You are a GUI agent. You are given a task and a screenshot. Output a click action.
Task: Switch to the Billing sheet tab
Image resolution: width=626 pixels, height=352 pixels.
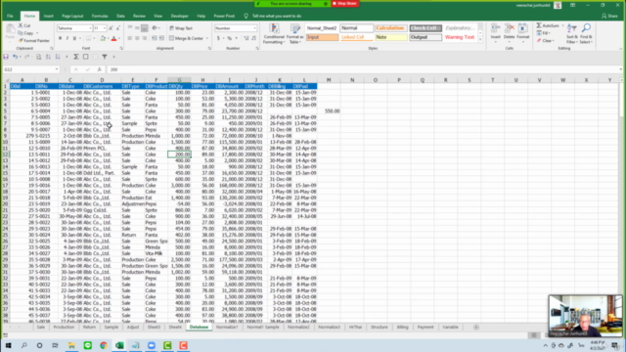pyautogui.click(x=402, y=327)
